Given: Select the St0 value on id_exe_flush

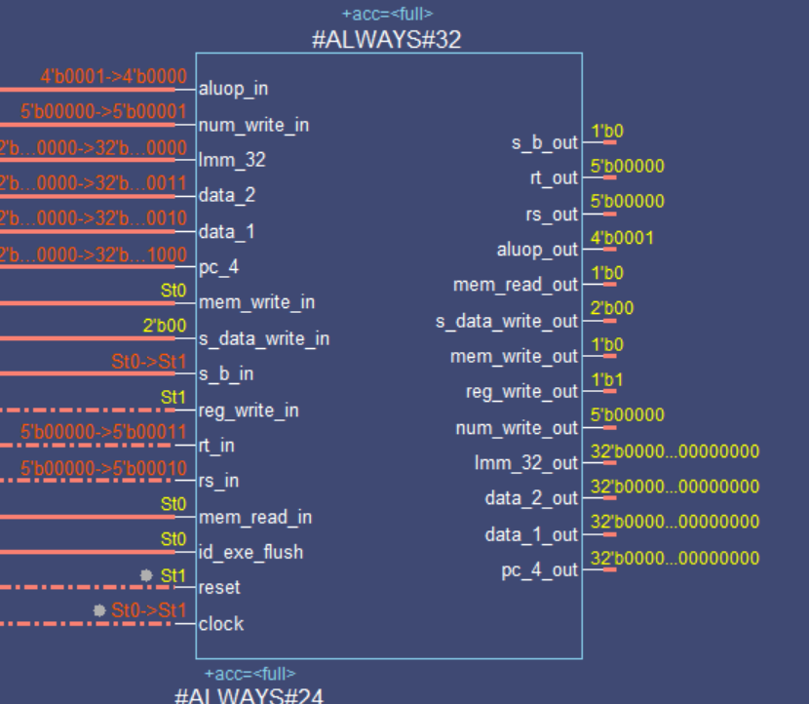Looking at the screenshot, I should 173,540.
